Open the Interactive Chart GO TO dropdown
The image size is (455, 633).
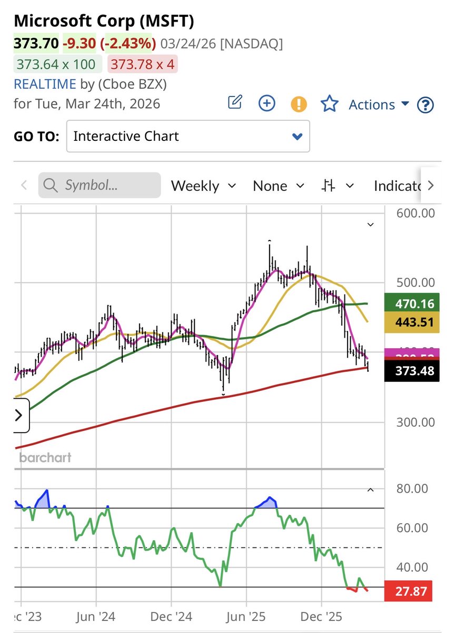tap(188, 136)
